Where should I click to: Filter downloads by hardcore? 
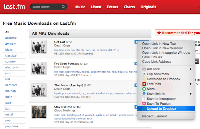[11, 85]
